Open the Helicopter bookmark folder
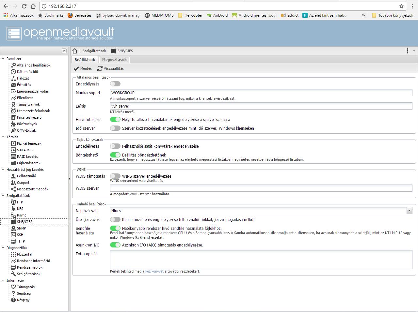This screenshot has width=418, height=312. (x=190, y=15)
